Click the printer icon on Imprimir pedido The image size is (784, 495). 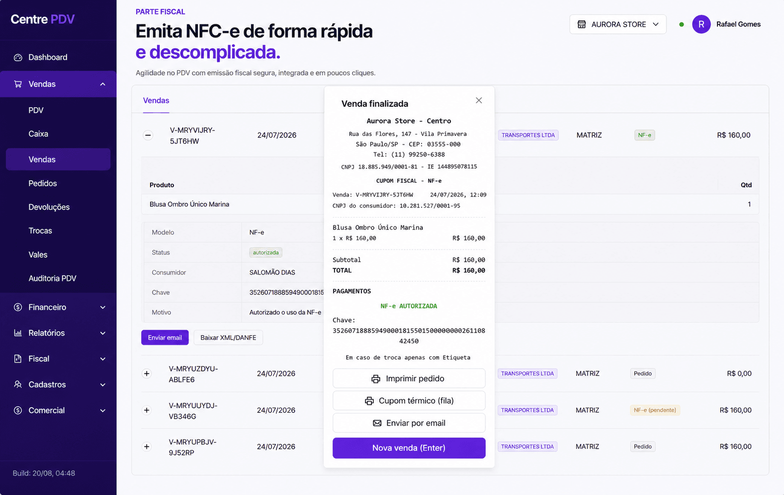tap(376, 379)
